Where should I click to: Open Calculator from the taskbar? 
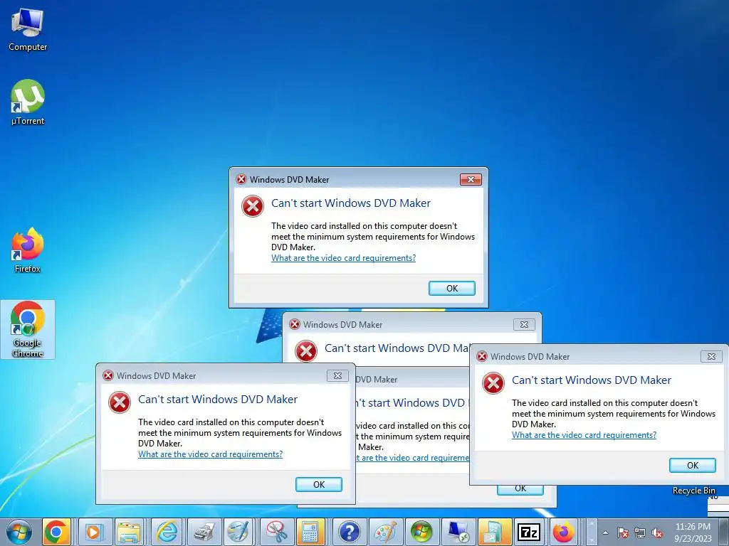click(x=312, y=532)
